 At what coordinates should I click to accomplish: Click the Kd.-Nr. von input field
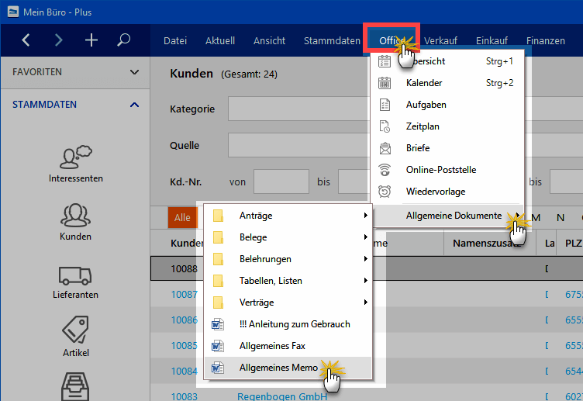pos(281,181)
